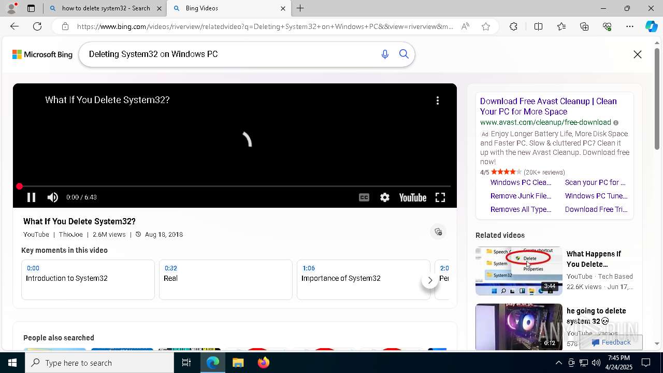Open 'Download Free Tri...' ad sublink
Viewport: 663px width, 373px height.
click(596, 209)
